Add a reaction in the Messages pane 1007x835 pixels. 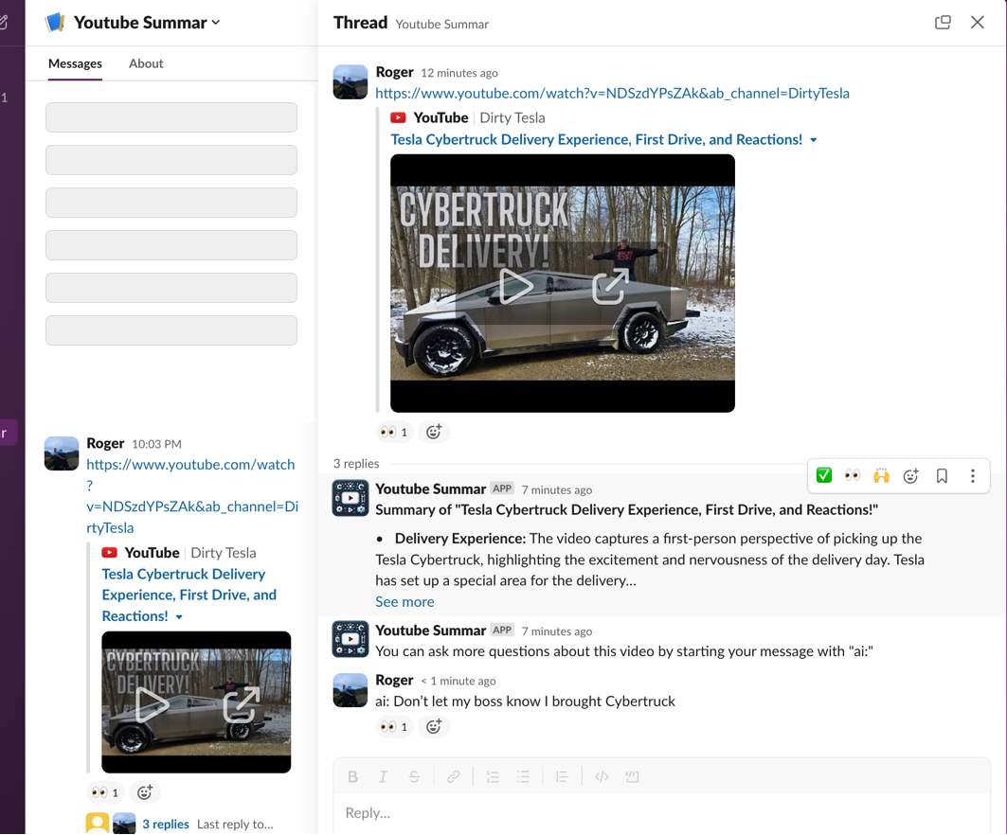click(145, 792)
